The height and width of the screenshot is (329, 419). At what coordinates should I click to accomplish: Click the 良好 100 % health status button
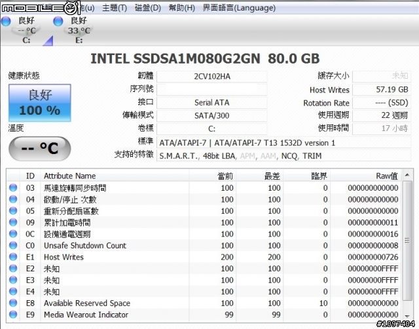40,103
